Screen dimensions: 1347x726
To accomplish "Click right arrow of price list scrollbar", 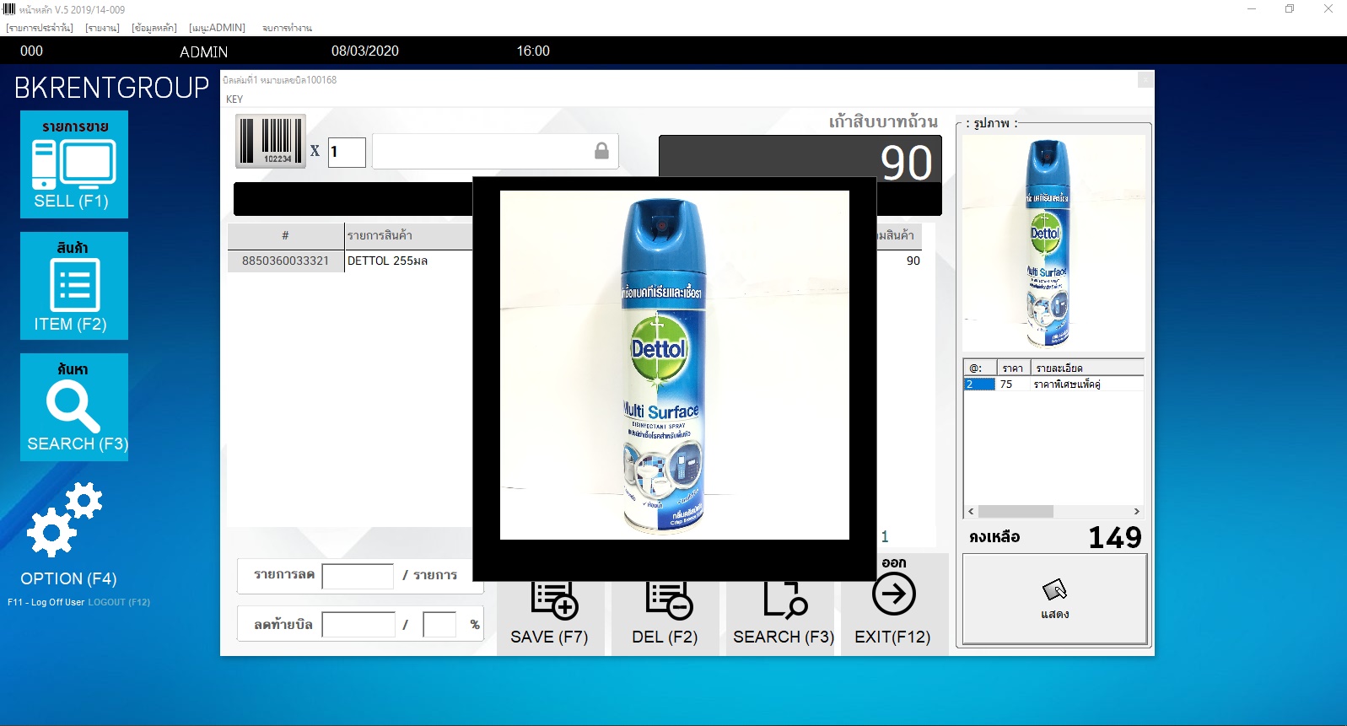I will point(1136,512).
